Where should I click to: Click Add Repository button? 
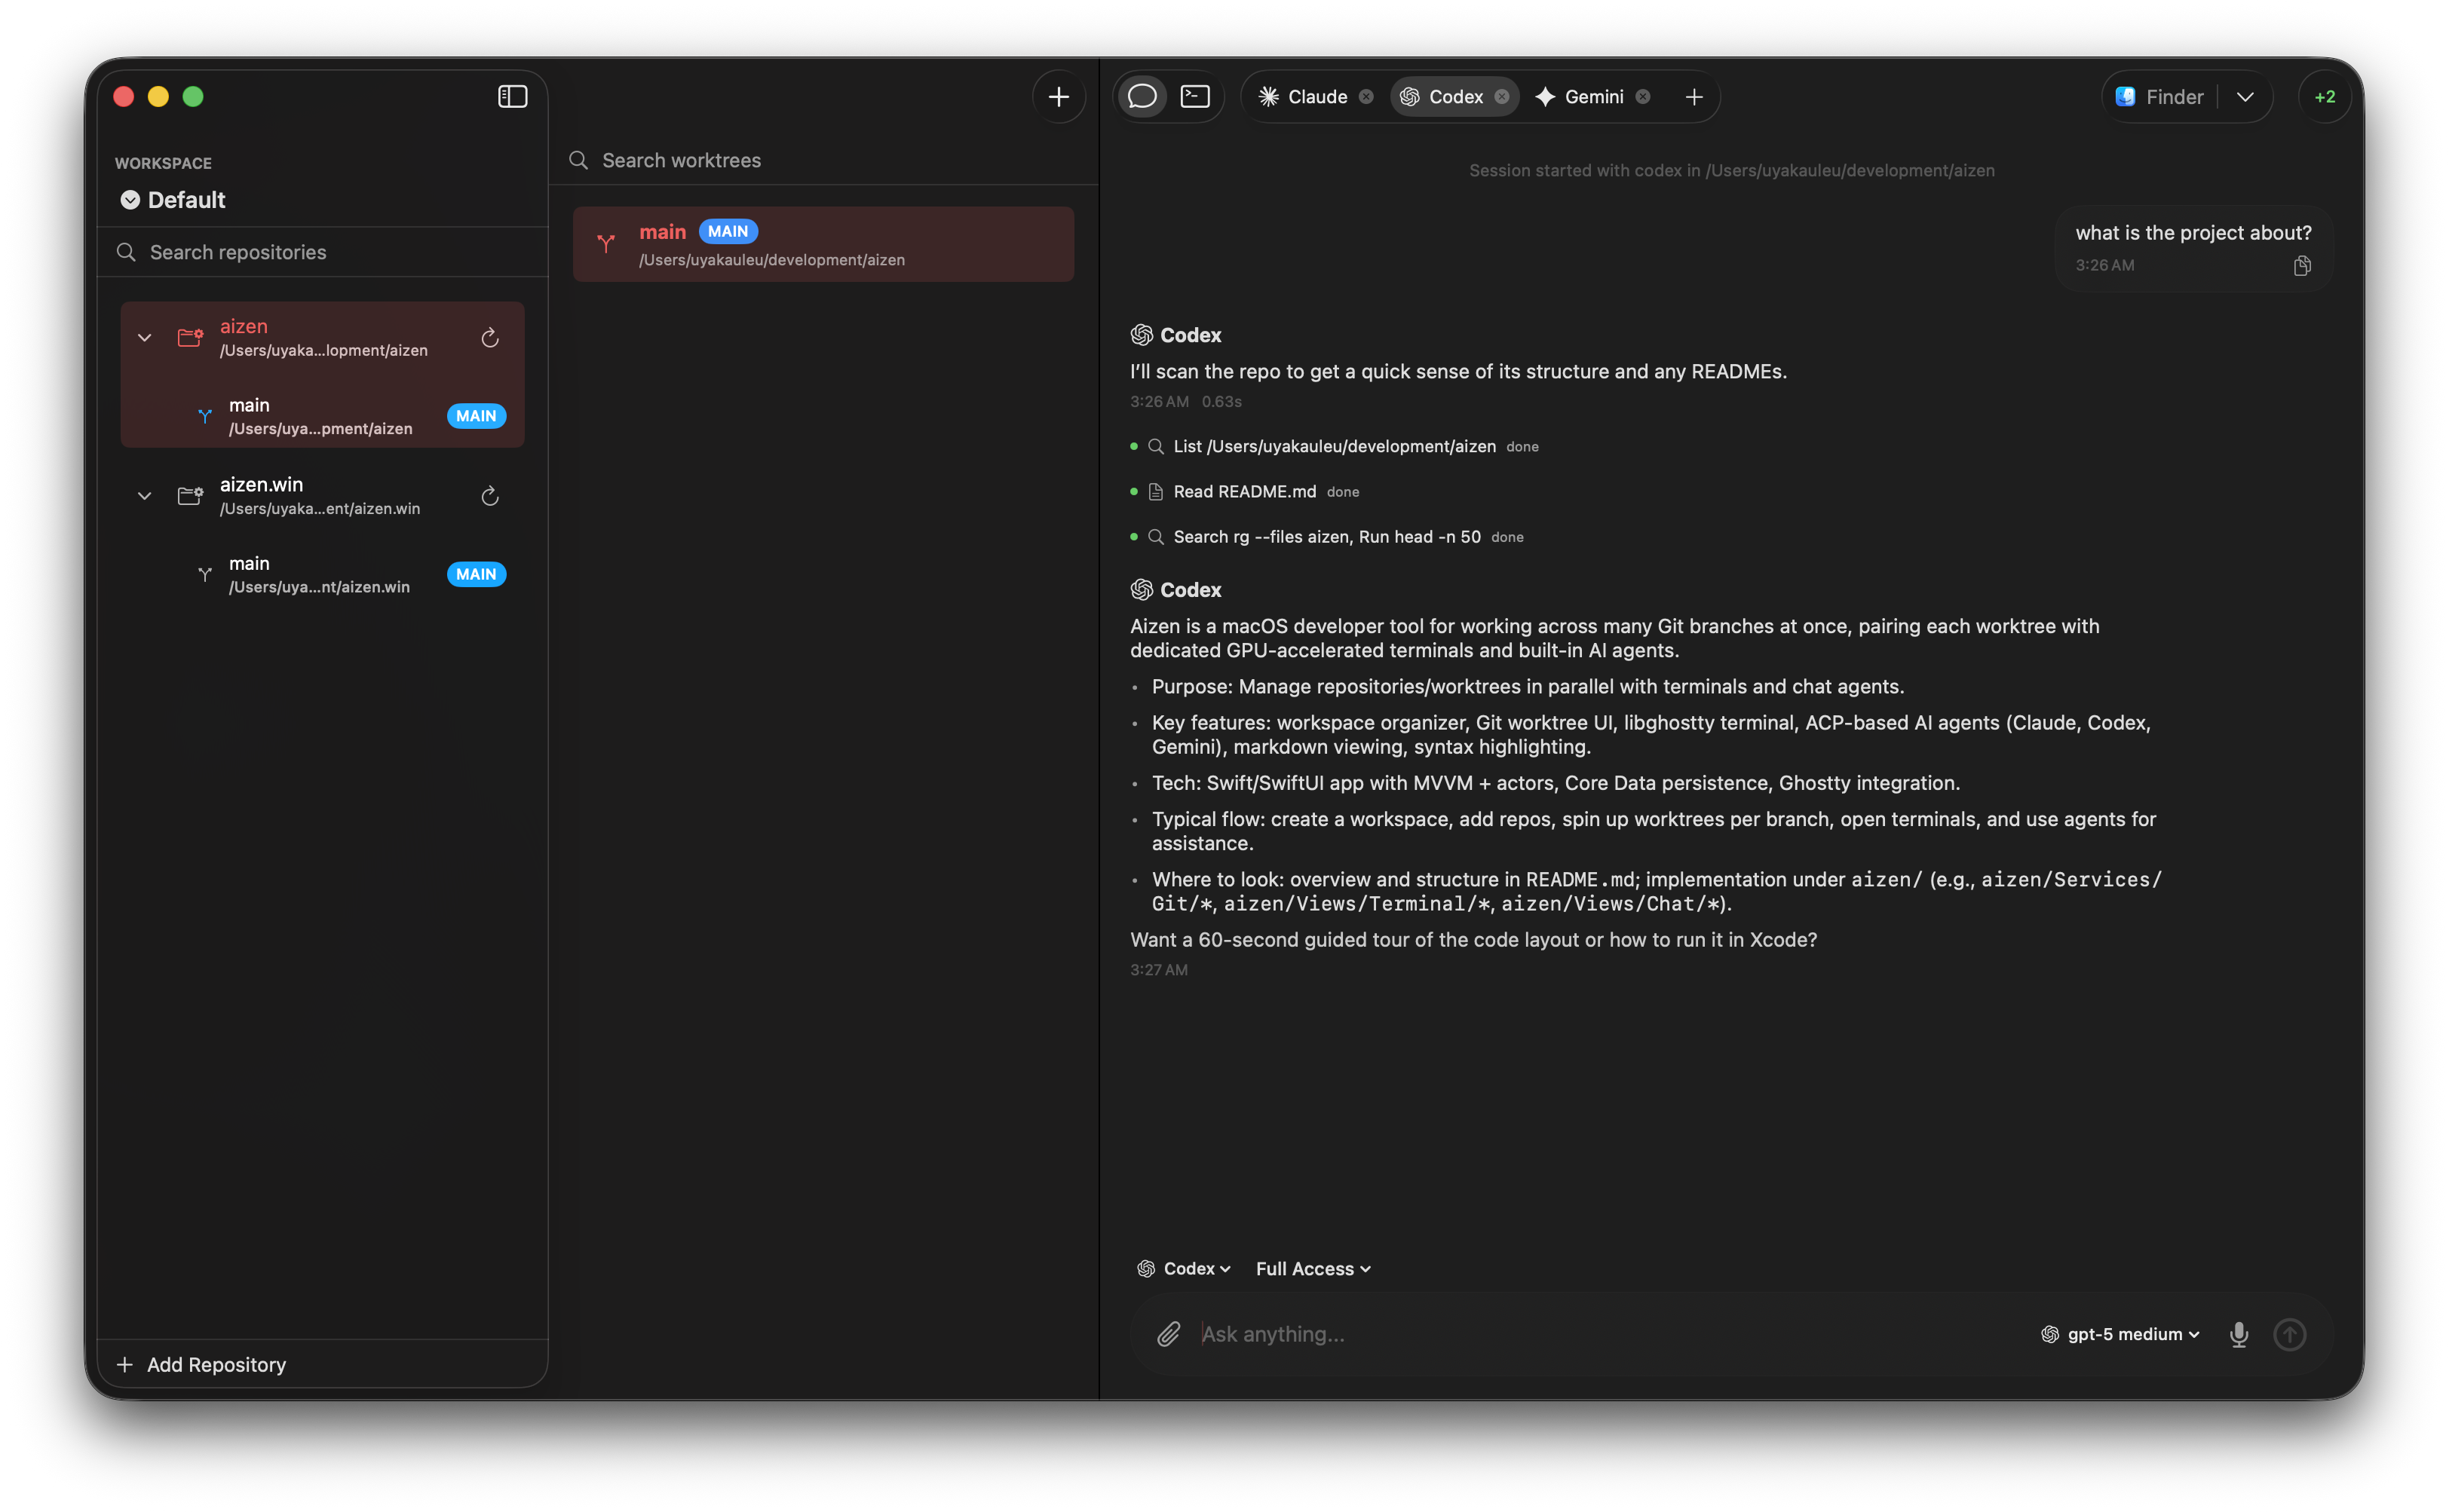(202, 1364)
